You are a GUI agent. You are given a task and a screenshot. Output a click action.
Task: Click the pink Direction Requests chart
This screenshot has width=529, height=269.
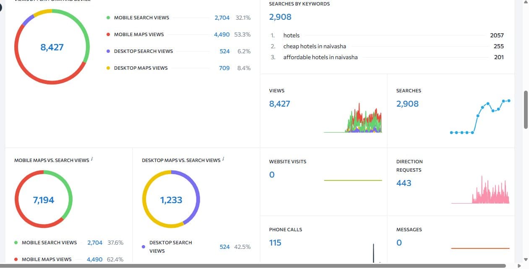[480, 190]
